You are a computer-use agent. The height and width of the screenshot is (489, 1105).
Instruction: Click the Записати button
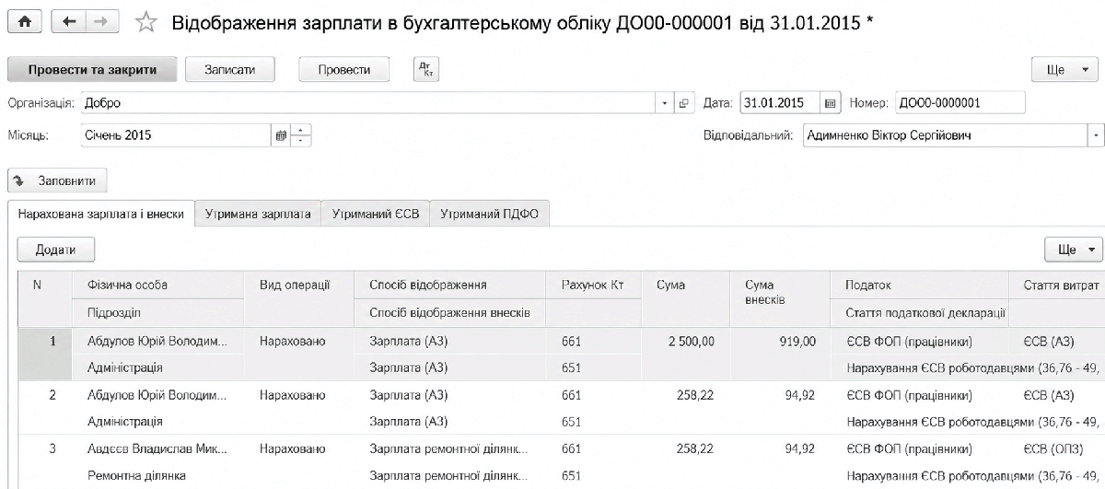pos(230,70)
